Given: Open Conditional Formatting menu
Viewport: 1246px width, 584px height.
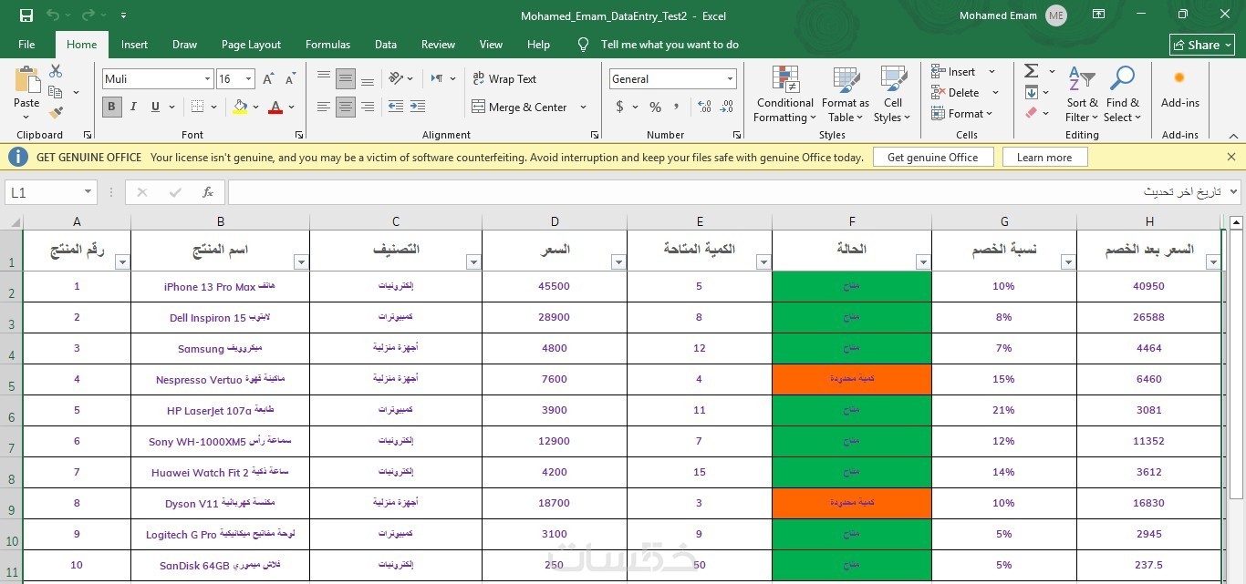Looking at the screenshot, I should (x=785, y=94).
